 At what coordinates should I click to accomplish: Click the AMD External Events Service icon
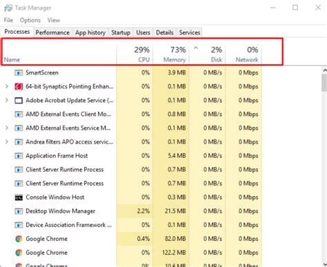pyautogui.click(x=19, y=128)
